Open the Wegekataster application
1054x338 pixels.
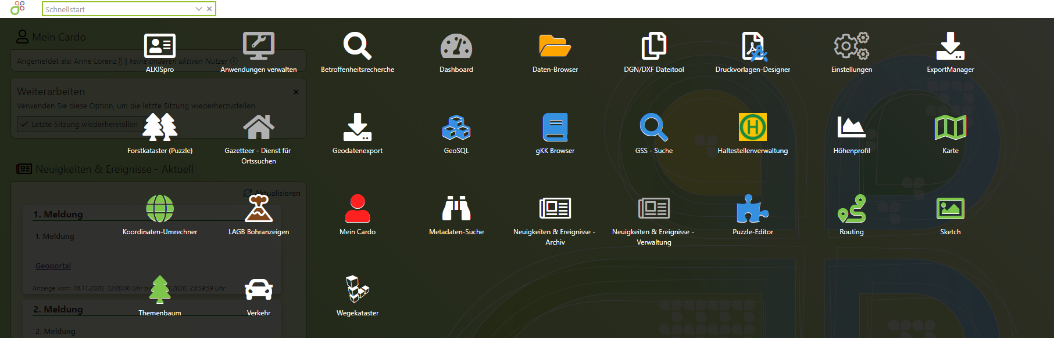click(358, 289)
